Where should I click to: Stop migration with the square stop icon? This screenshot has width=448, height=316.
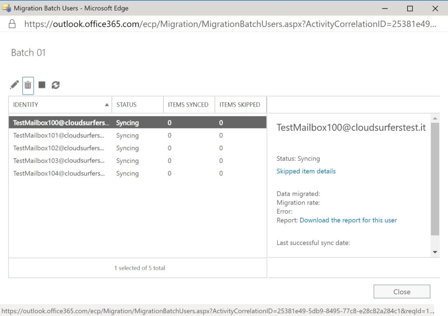[x=42, y=85]
